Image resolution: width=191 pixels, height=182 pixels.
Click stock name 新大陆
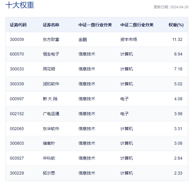pyautogui.click(x=50, y=99)
